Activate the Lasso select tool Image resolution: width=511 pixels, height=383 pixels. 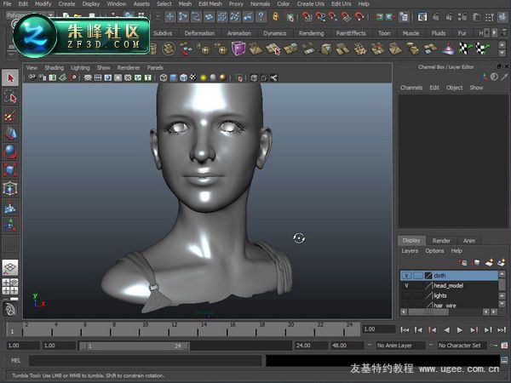(10, 96)
